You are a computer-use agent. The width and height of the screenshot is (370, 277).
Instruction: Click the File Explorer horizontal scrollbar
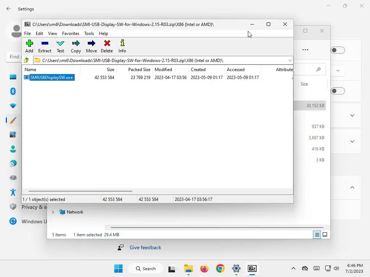(x=217, y=228)
